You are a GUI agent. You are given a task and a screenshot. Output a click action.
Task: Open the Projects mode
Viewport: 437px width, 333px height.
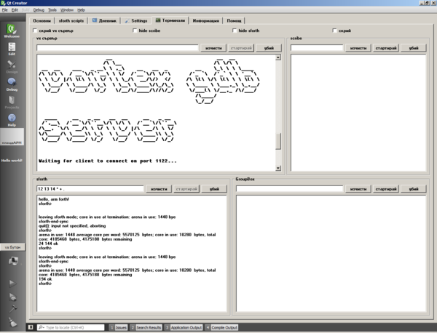[12, 102]
